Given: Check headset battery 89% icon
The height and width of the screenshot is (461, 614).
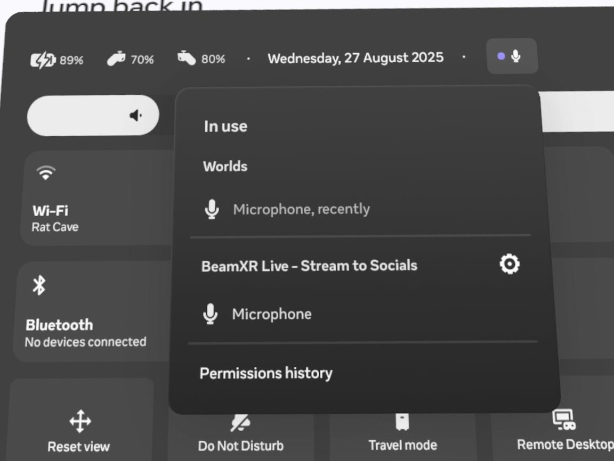Looking at the screenshot, I should pyautogui.click(x=43, y=60).
